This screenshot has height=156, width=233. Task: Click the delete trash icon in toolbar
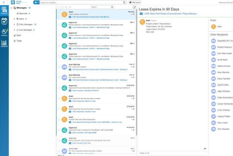(x=70, y=7)
